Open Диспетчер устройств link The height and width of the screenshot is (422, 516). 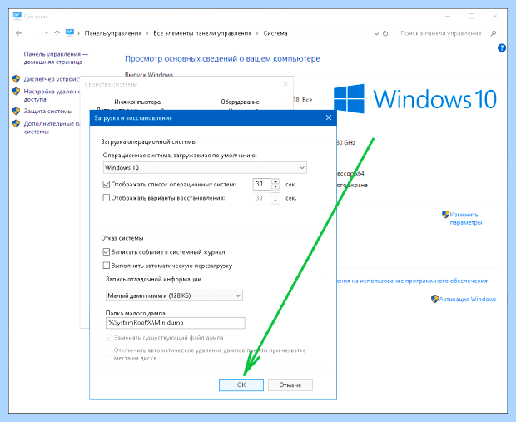[52, 79]
